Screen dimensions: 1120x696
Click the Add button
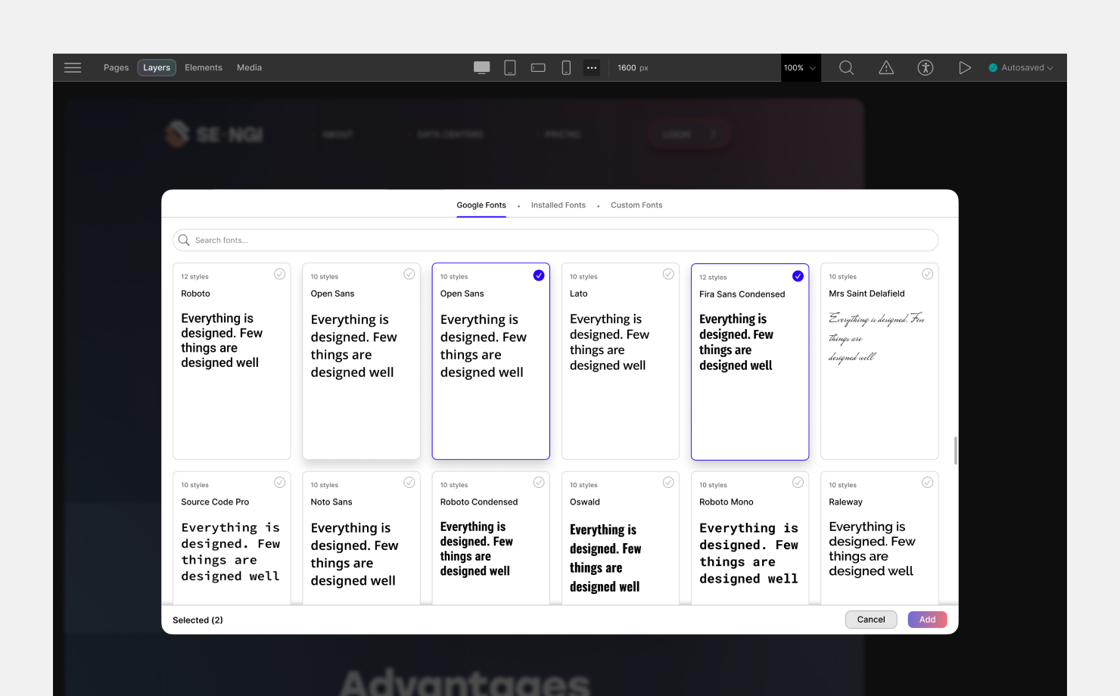click(927, 620)
